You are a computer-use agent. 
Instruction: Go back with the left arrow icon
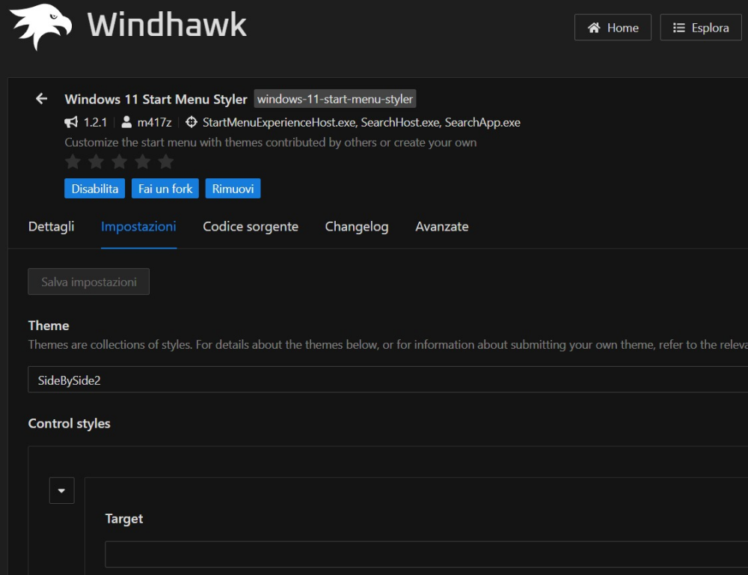41,99
